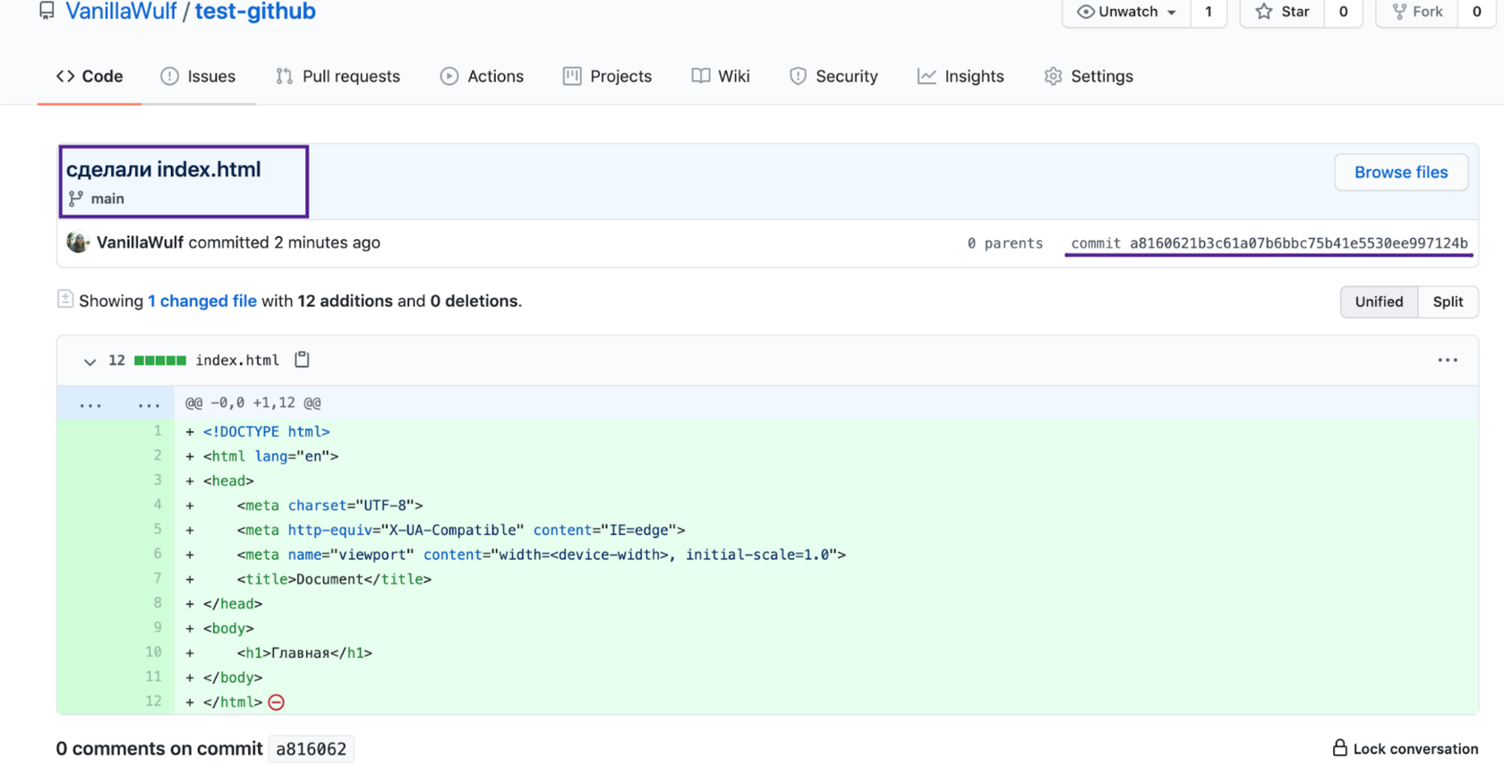Click the Actions play icon
Image resolution: width=1504 pixels, height=775 pixels.
(449, 76)
